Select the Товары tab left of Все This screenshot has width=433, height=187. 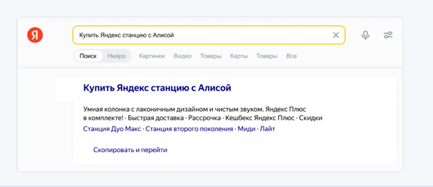pyautogui.click(x=267, y=56)
